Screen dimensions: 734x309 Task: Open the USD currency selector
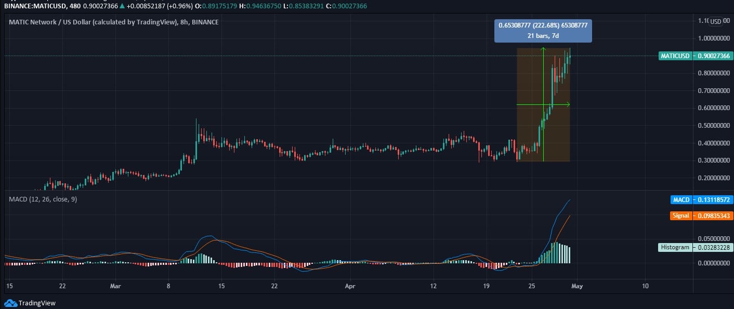point(716,21)
